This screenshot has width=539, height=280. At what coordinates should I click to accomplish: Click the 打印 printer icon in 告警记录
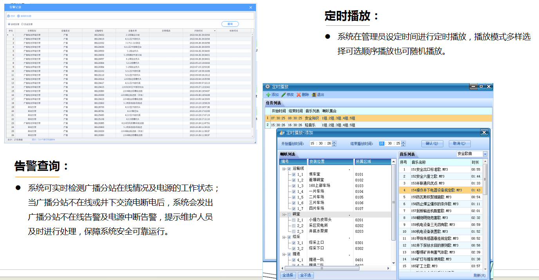pyautogui.click(x=9, y=16)
